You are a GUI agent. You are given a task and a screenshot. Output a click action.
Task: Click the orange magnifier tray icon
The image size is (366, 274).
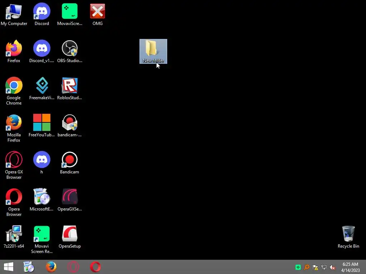click(307, 267)
